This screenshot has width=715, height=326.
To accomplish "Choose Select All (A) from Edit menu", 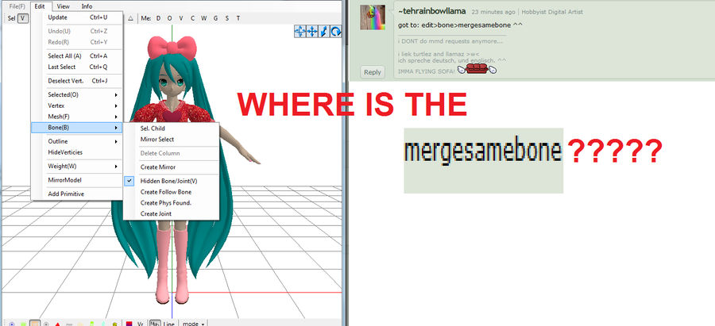I will click(x=76, y=56).
